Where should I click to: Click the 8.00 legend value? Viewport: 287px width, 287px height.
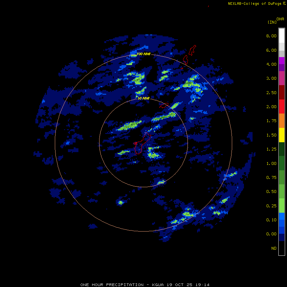click(x=271, y=36)
